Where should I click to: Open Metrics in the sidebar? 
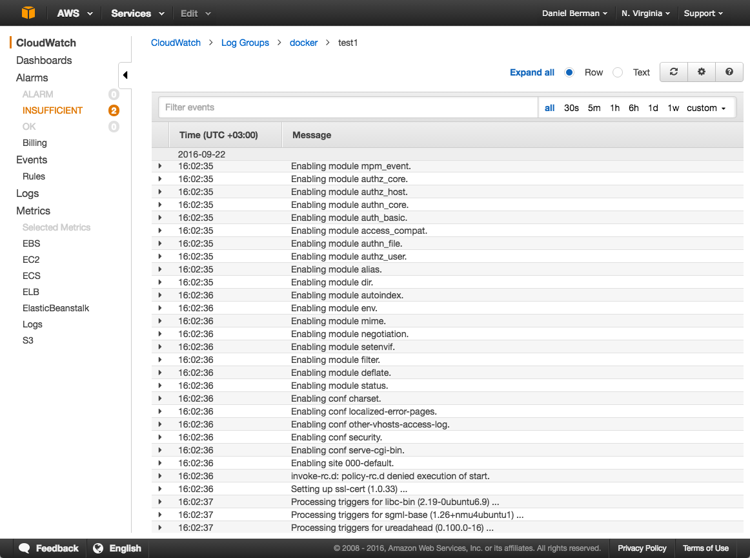click(x=33, y=211)
